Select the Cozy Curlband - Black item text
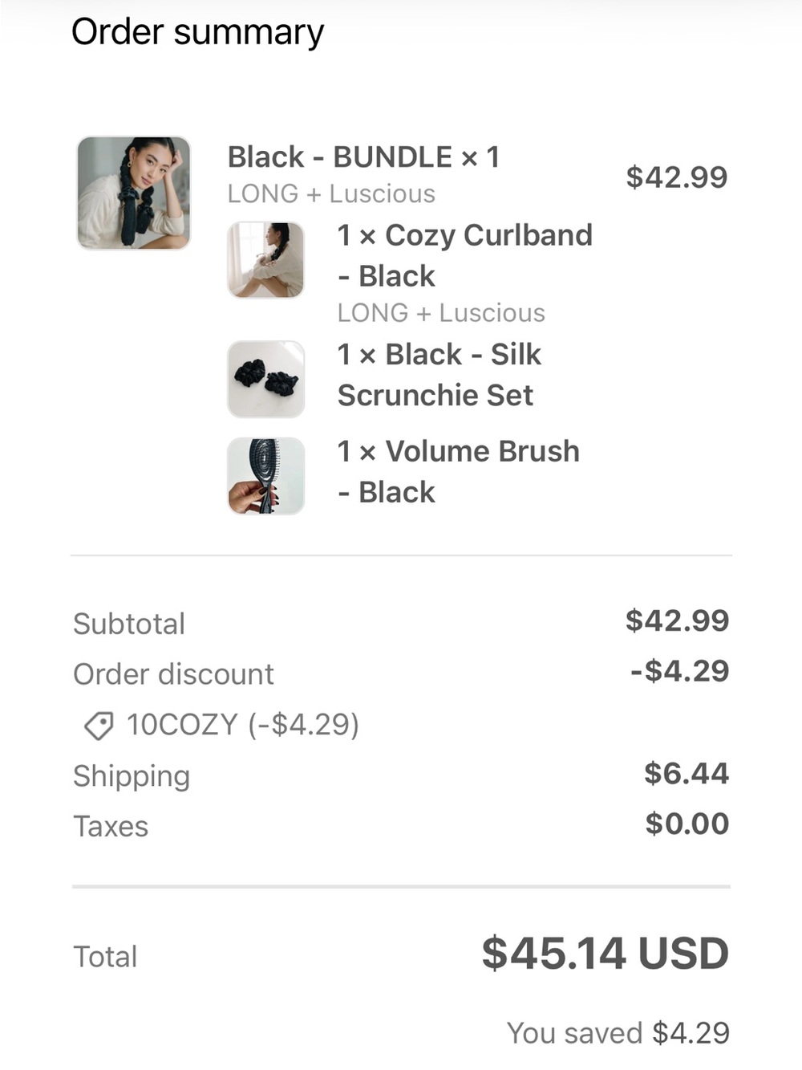Image resolution: width=802 pixels, height=1070 pixels. [x=464, y=255]
